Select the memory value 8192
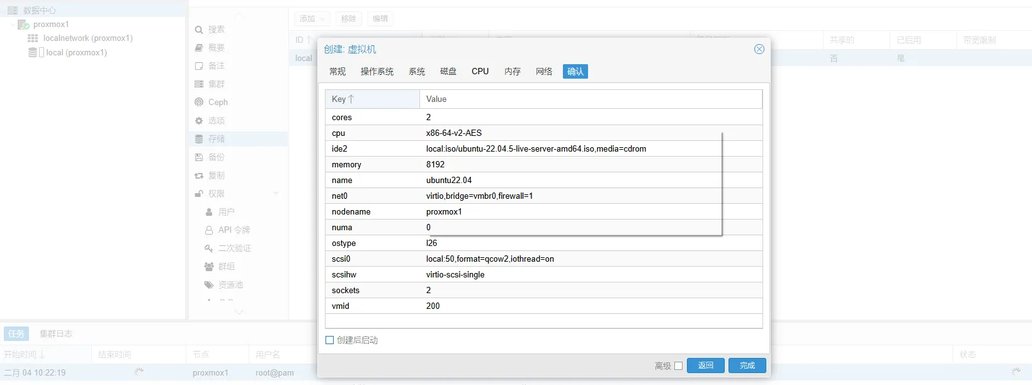Screen dimensions: 1032x385 pyautogui.click(x=435, y=165)
